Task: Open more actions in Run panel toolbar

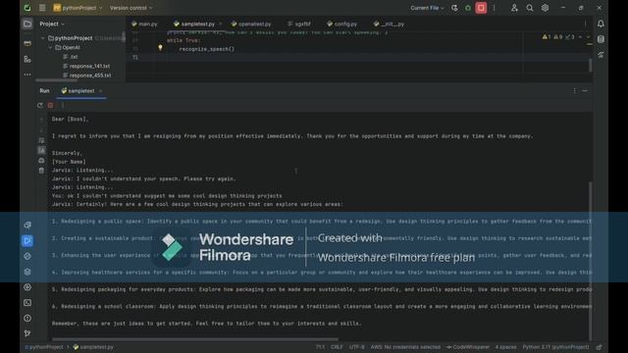Action: 63,105
